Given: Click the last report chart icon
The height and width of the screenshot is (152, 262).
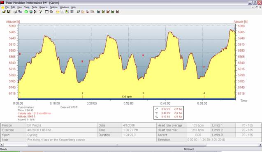Looking at the screenshot, I should [118, 12].
